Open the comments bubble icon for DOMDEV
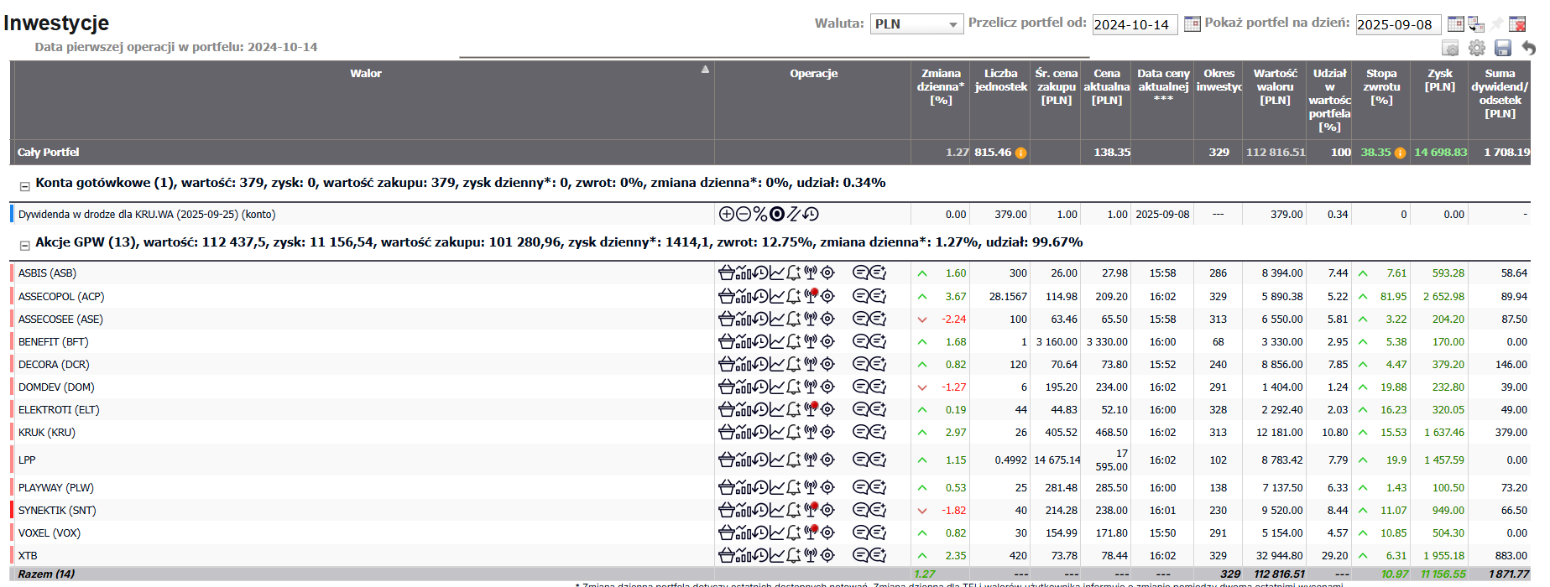 [860, 387]
